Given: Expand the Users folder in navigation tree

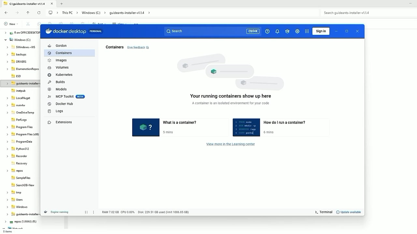Looking at the screenshot, I should [7, 200].
